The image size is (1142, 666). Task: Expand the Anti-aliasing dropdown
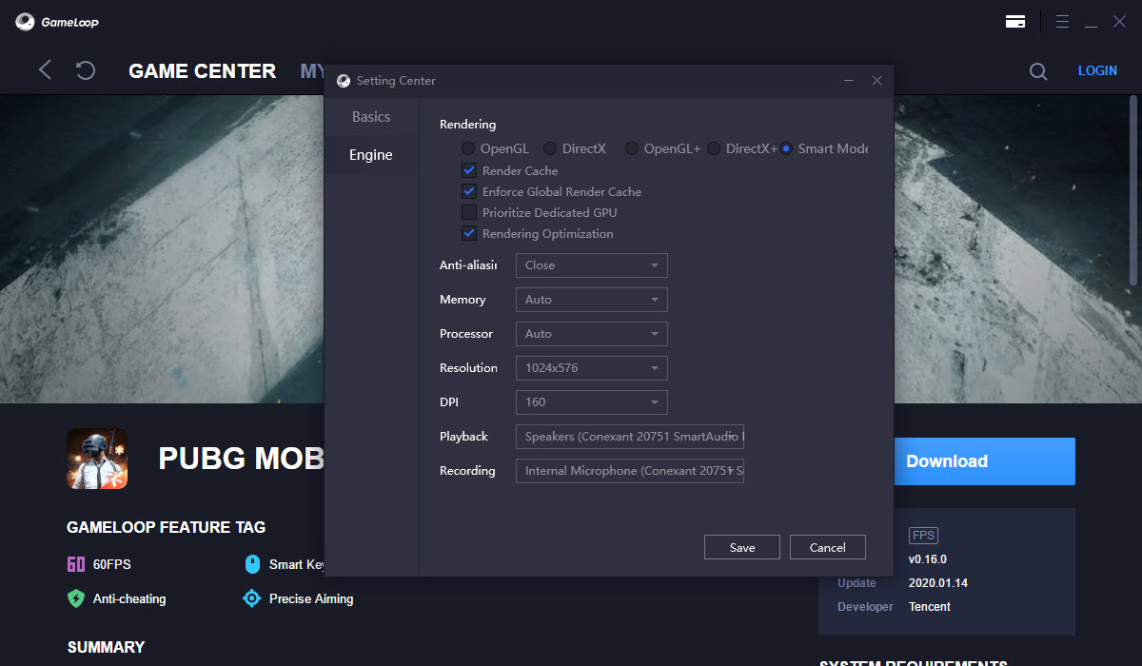[x=591, y=265]
